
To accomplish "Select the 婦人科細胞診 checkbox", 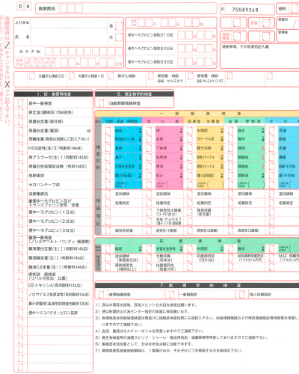I will [x=241, y=295].
